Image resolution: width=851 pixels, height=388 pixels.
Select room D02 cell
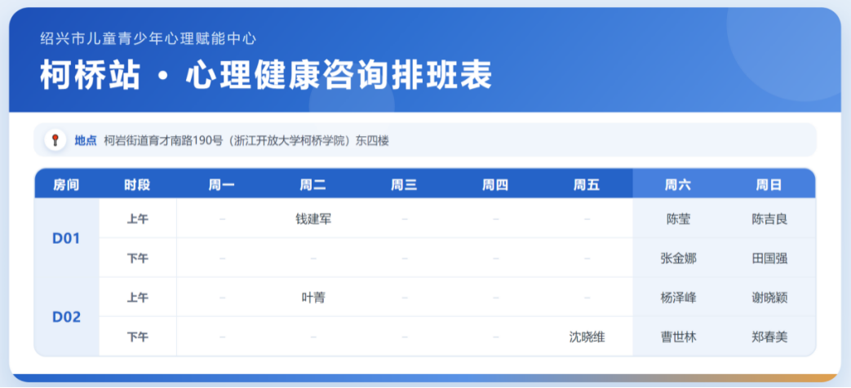click(x=66, y=317)
